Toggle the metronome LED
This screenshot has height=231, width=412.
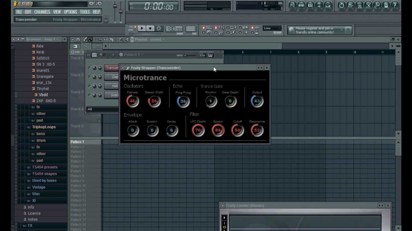pyautogui.click(x=204, y=32)
